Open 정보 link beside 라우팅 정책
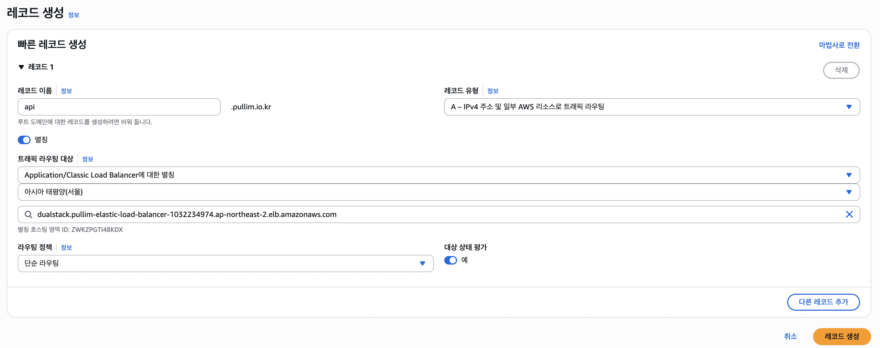 [x=67, y=248]
